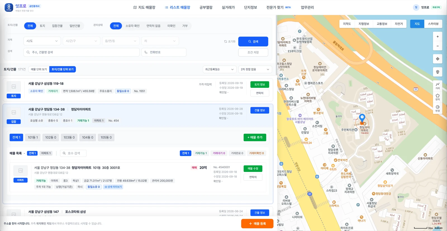Screen dimensions: 447x231
Task: Filter management status by 소유자 확인
Action: (x=132, y=26)
